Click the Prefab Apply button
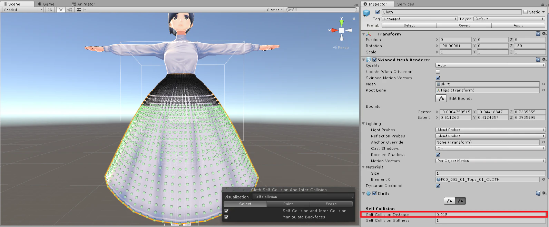 [518, 25]
